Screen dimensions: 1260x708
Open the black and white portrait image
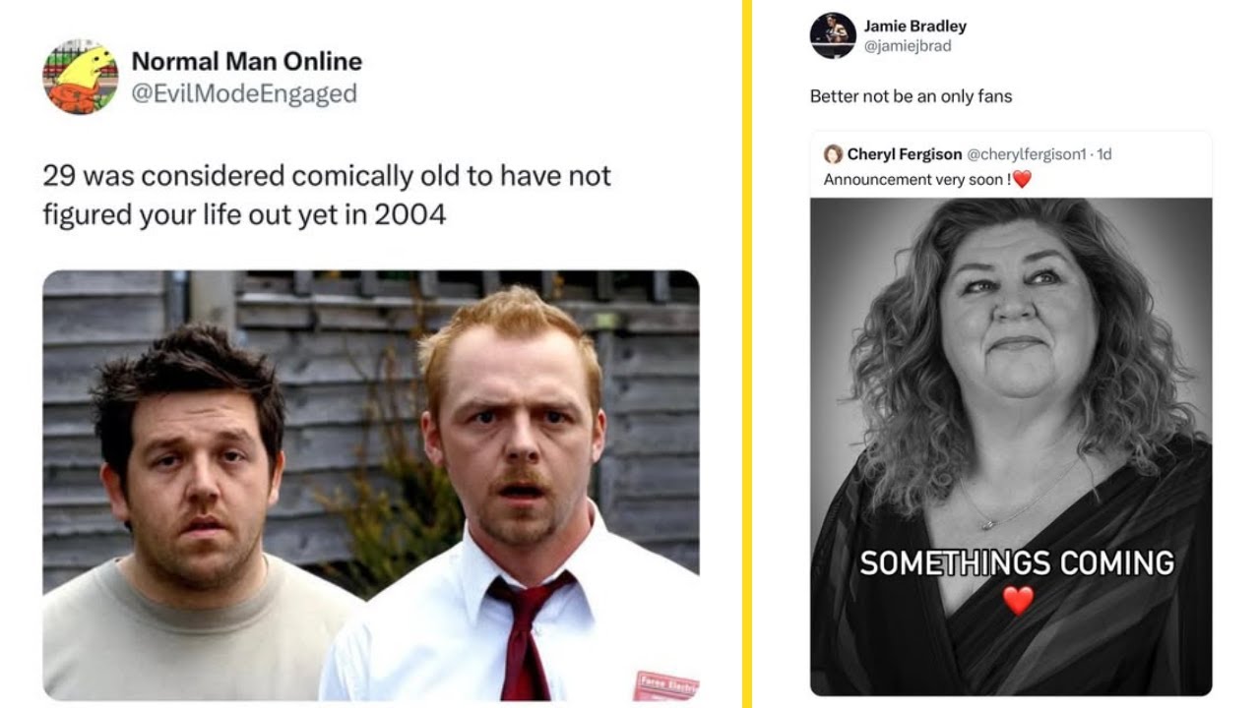1011,447
